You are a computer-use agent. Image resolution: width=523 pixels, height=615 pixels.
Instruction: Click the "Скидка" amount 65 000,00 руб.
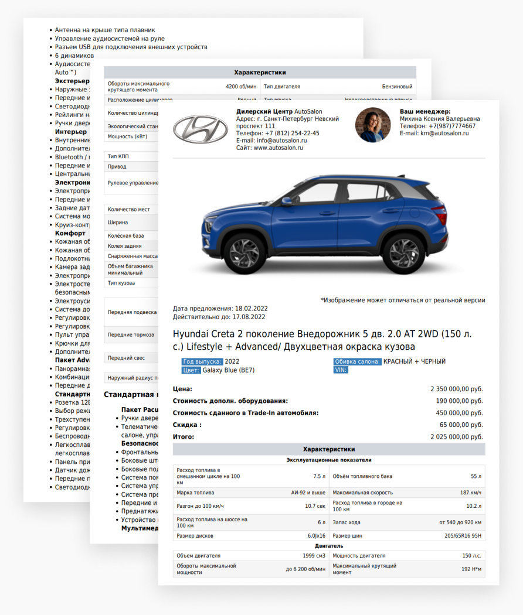click(x=461, y=425)
